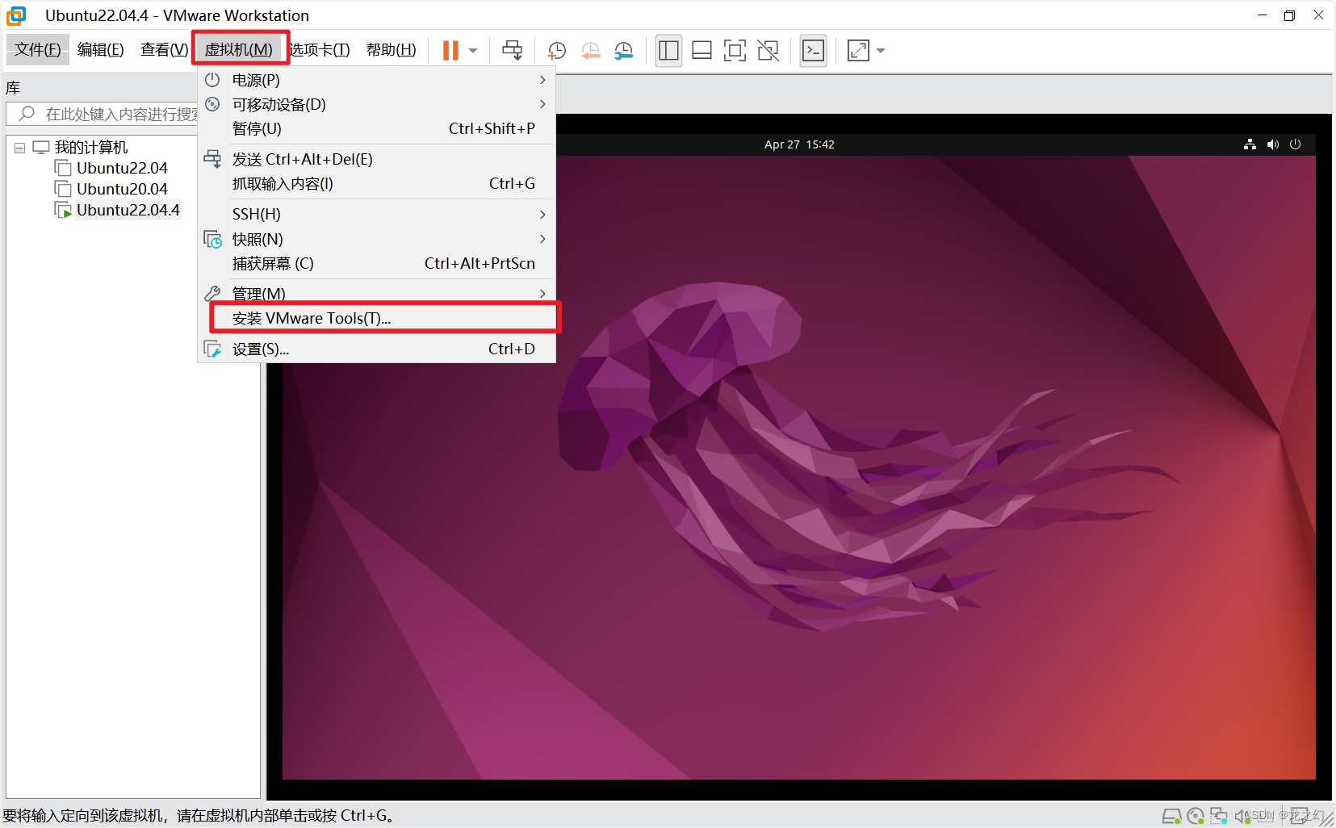This screenshot has width=1336, height=828.
Task: Select 暂停(U) from the menu
Action: coord(377,128)
